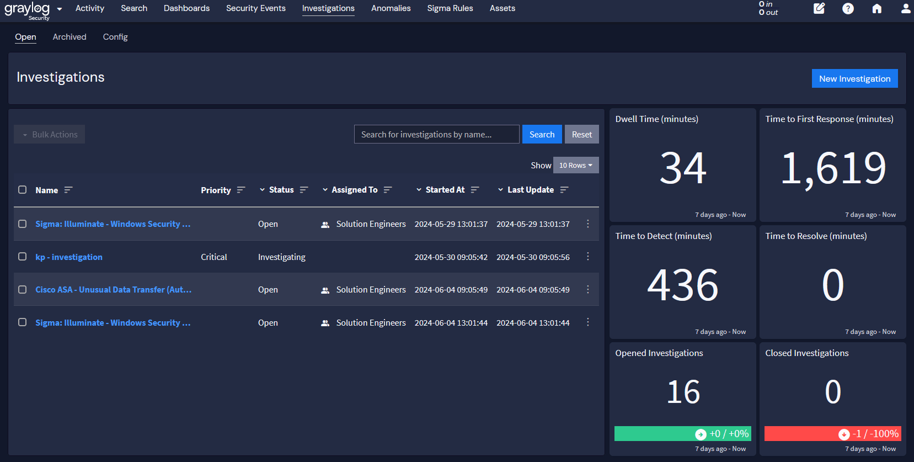Click the help question mark icon
This screenshot has width=914, height=462.
[848, 8]
